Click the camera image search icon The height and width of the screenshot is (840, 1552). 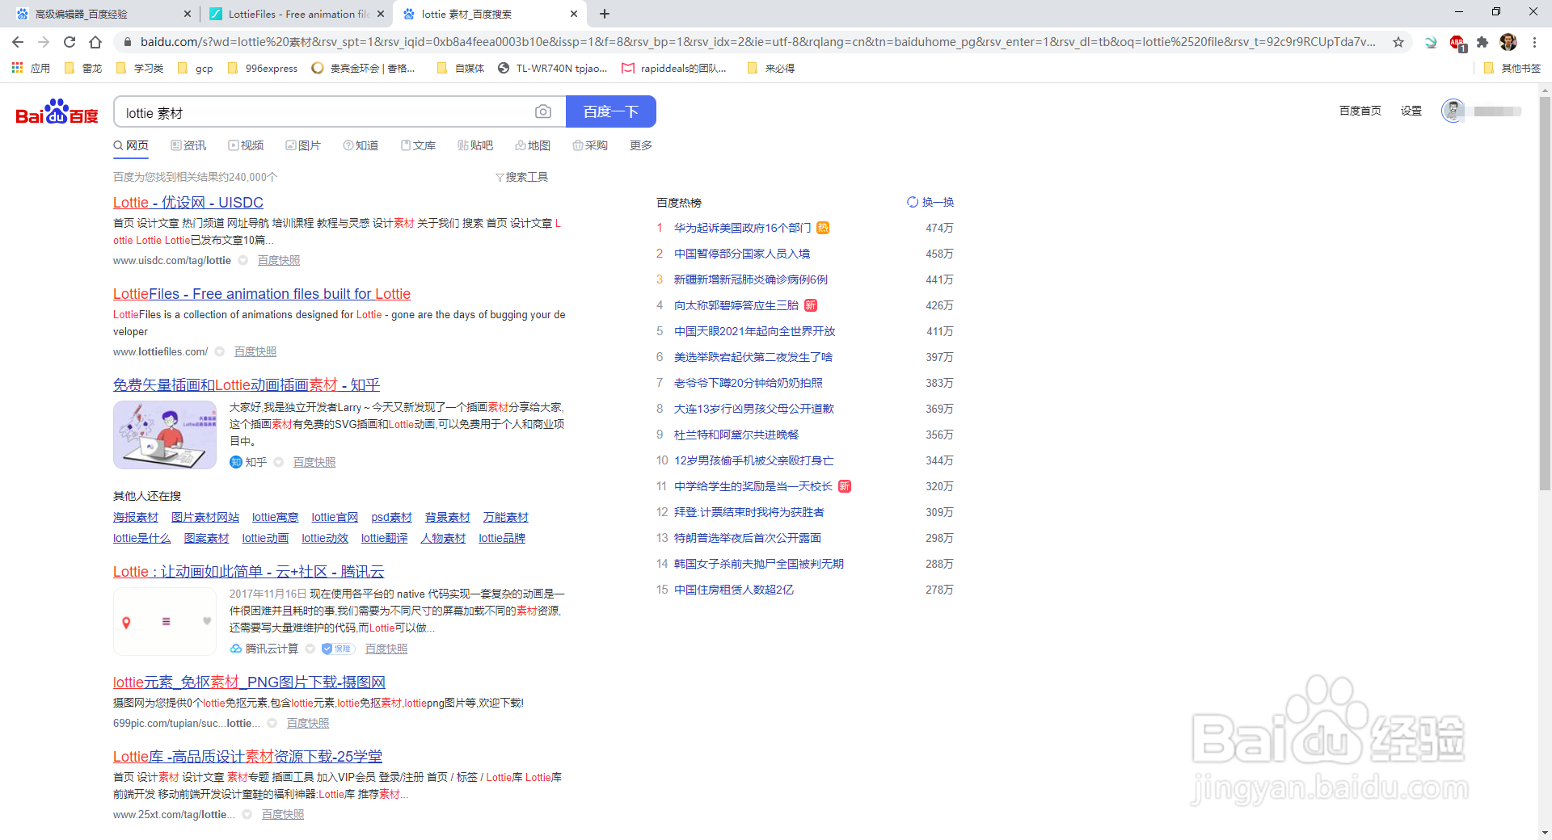[543, 111]
